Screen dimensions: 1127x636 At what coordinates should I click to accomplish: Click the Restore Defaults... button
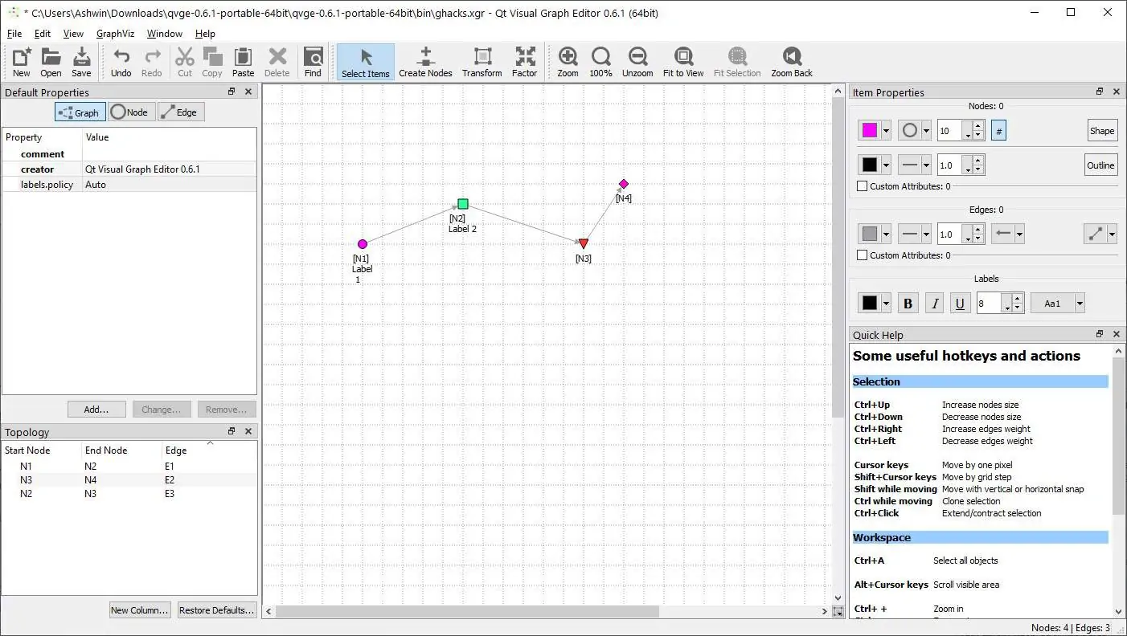(x=217, y=609)
